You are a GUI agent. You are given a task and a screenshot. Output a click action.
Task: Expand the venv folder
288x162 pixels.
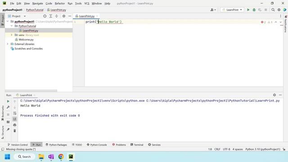click(12, 35)
